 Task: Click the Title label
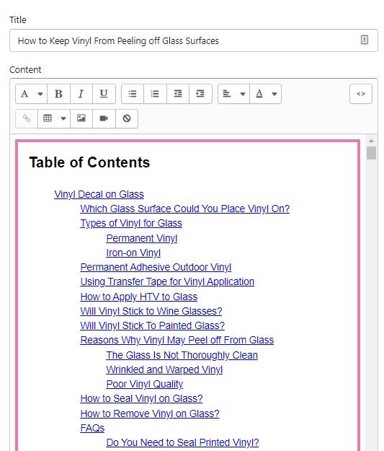coord(18,20)
